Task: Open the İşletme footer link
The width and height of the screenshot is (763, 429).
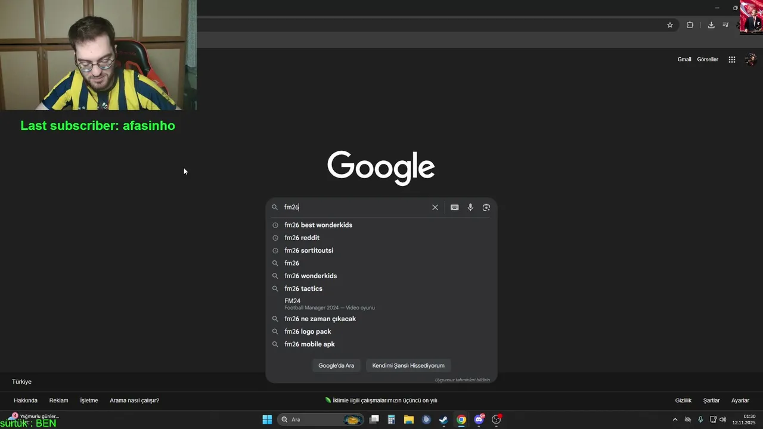Action: pos(89,400)
